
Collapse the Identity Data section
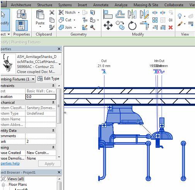(x=53, y=131)
